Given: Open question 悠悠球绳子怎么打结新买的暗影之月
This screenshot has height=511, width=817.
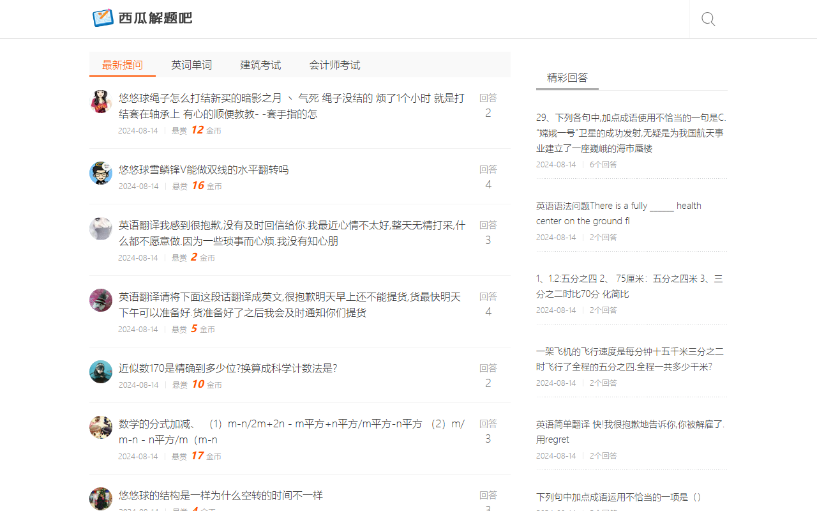Looking at the screenshot, I should pos(292,106).
